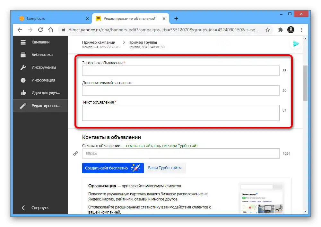The height and width of the screenshot is (227, 321).
Task: Click the pencil edit icon
Action: coord(23,106)
